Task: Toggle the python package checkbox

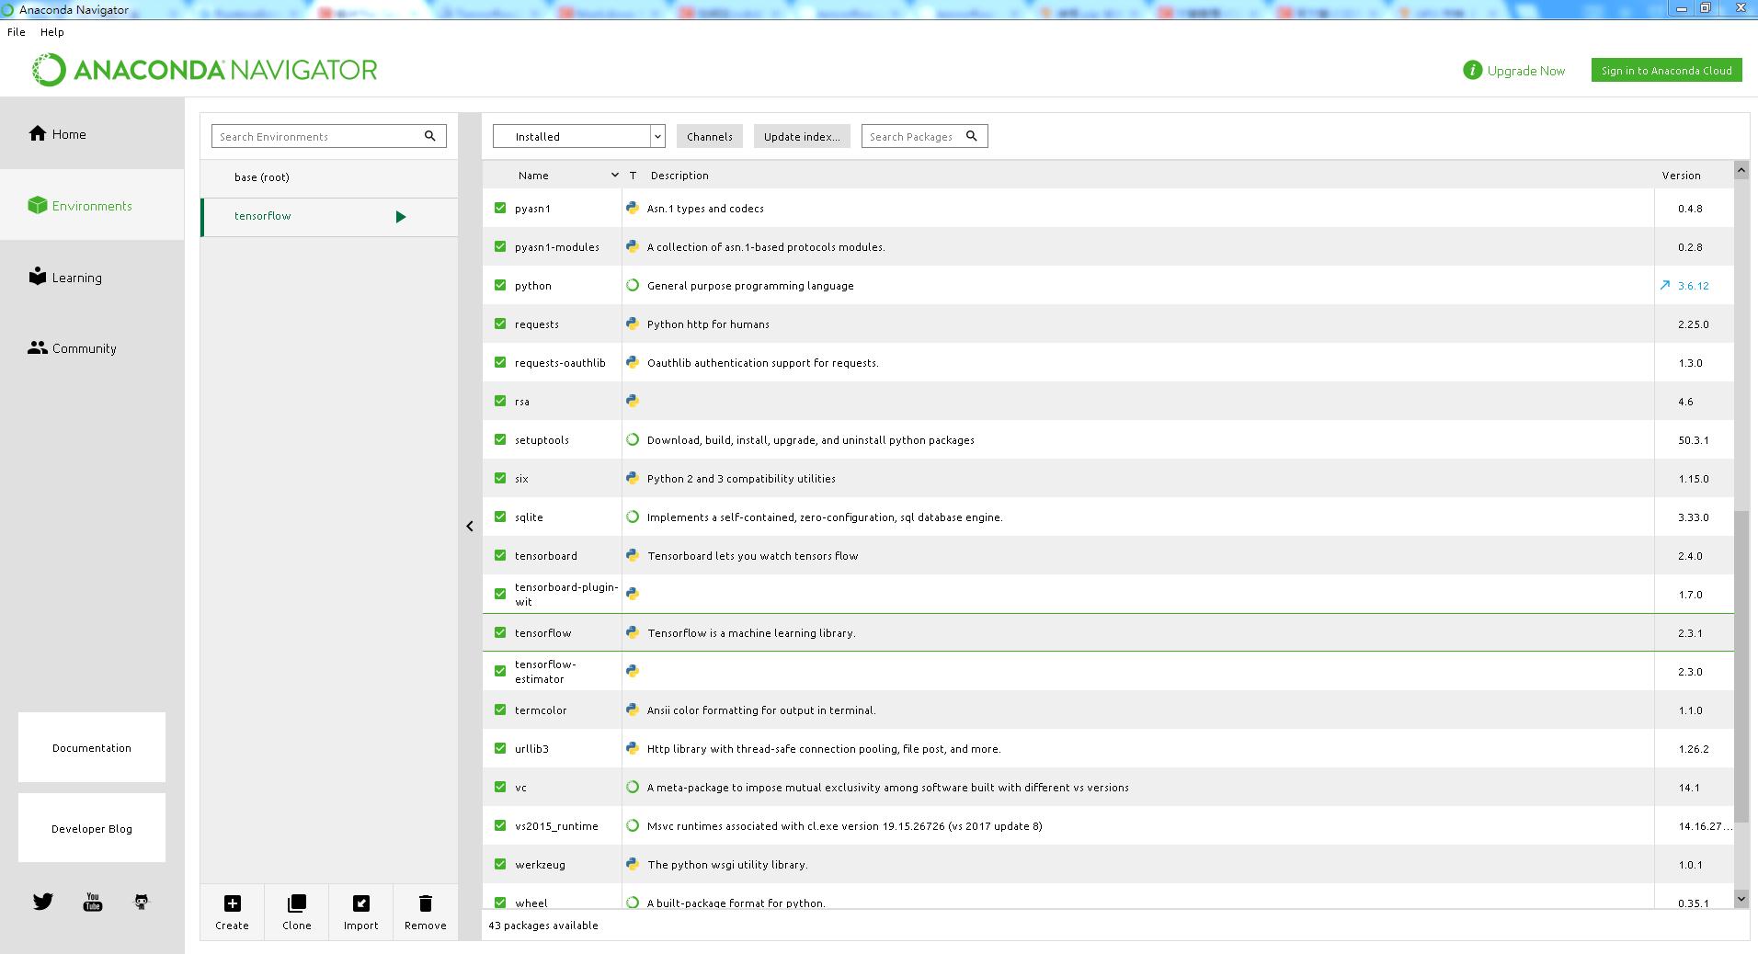Action: click(500, 285)
